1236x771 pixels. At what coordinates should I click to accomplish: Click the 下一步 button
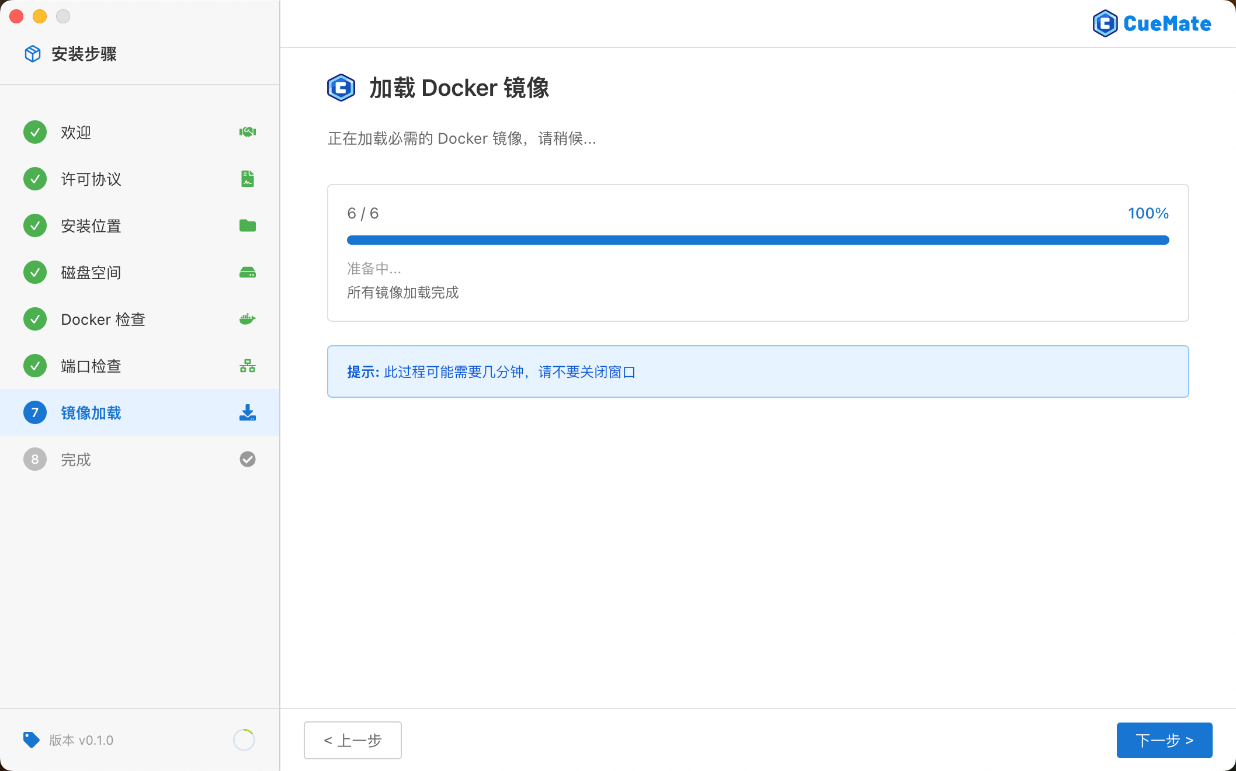(x=1164, y=740)
